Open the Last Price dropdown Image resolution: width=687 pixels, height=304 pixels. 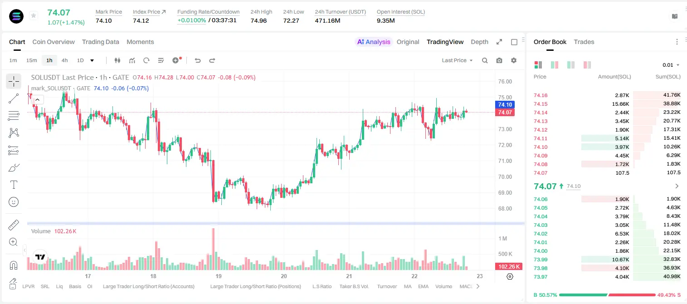click(457, 60)
